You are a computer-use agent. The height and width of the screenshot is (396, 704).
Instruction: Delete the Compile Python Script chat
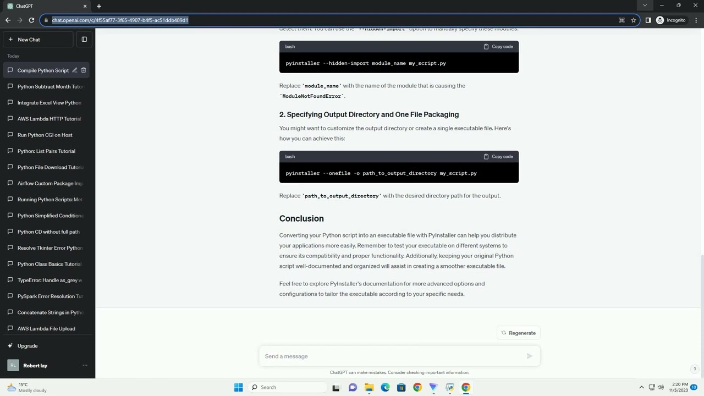(x=84, y=70)
